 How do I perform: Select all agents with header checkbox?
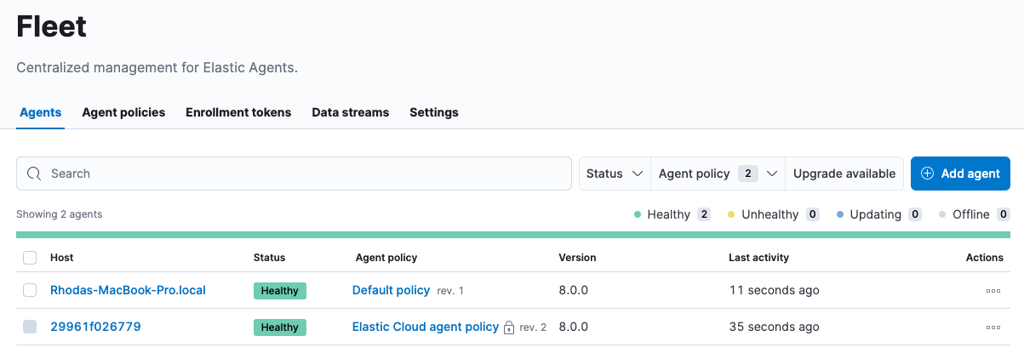point(30,258)
